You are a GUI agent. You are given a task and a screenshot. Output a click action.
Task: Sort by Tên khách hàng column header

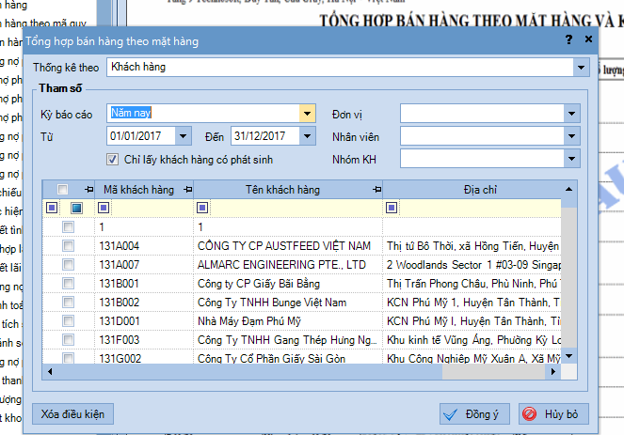pyautogui.click(x=282, y=190)
